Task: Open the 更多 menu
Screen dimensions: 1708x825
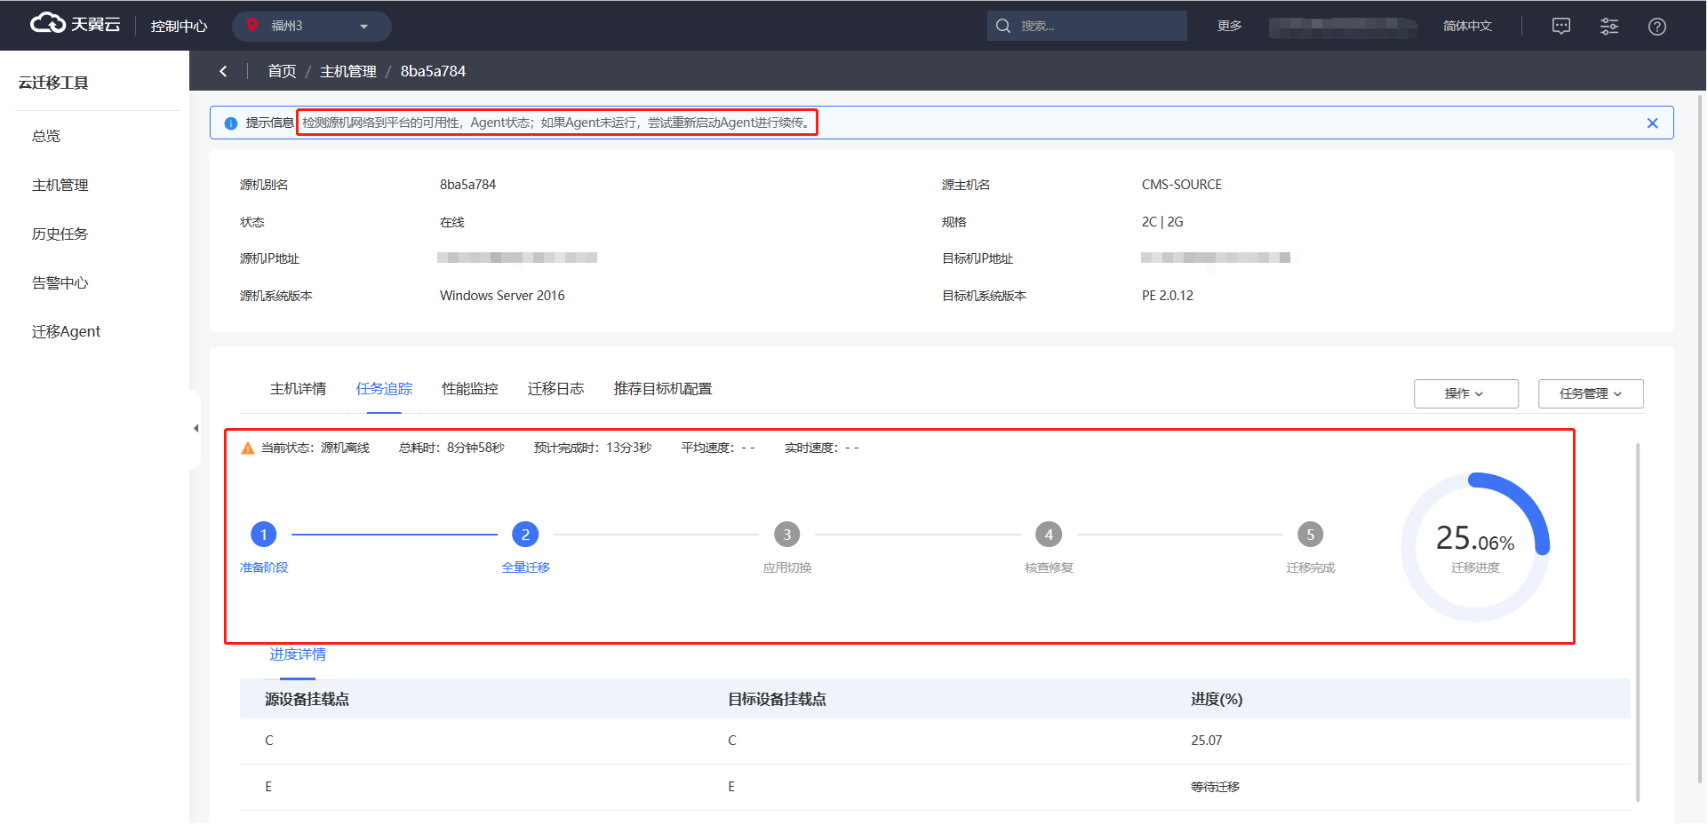Action: click(x=1229, y=26)
